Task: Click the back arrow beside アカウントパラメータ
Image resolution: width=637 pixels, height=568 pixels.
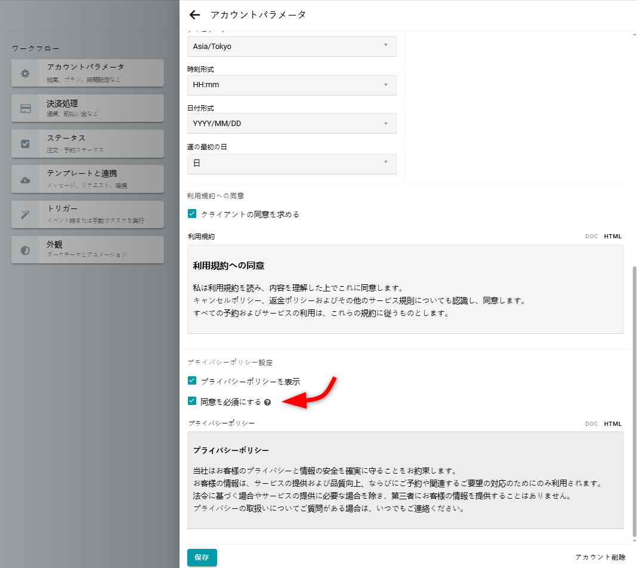Action: (194, 15)
